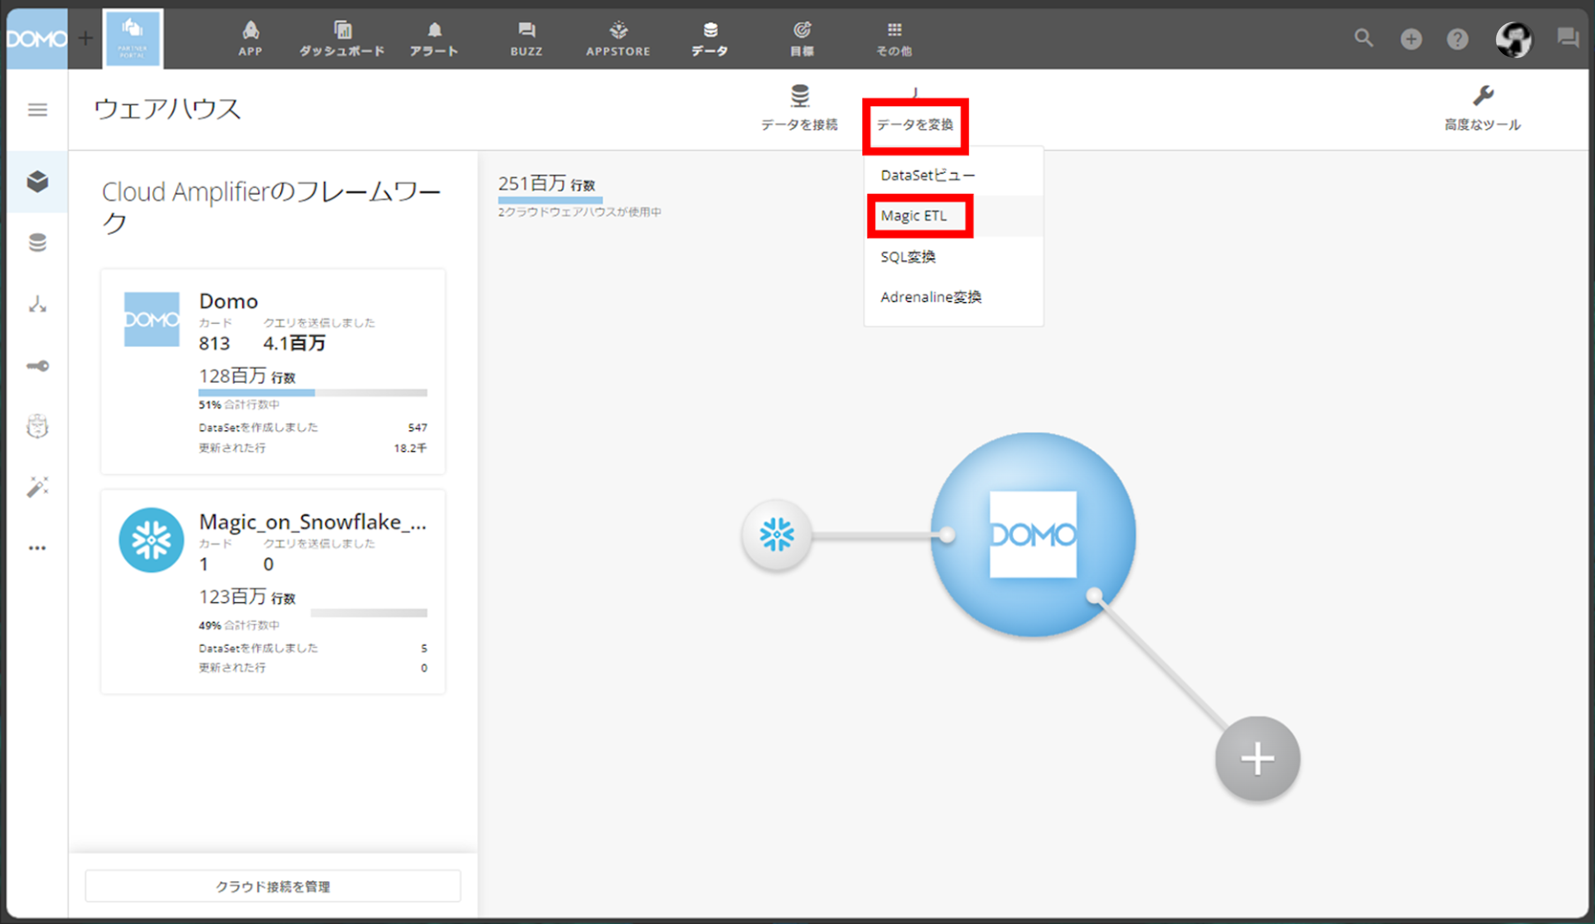Open the アラート bell menu
Viewport: 1595px width, 924px height.
point(434,39)
